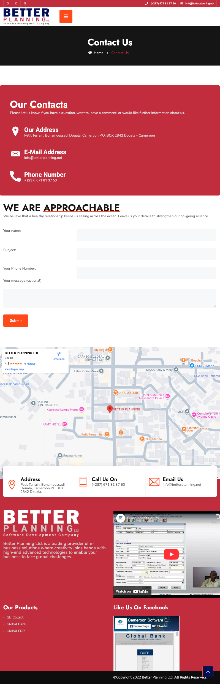The image size is (220, 684).
Task: Click into the Subject input field
Action: (146, 254)
